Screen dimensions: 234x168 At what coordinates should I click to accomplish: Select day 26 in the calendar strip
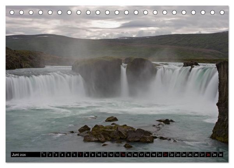tap(196, 155)
